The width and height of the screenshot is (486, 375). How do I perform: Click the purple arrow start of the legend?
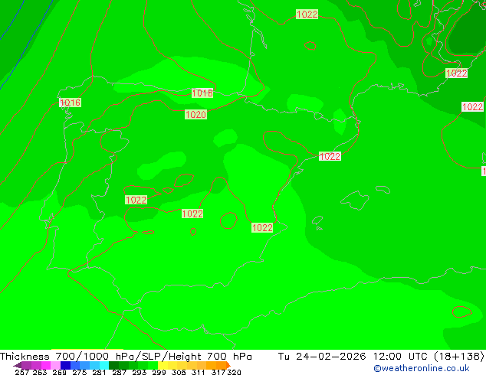(18, 365)
